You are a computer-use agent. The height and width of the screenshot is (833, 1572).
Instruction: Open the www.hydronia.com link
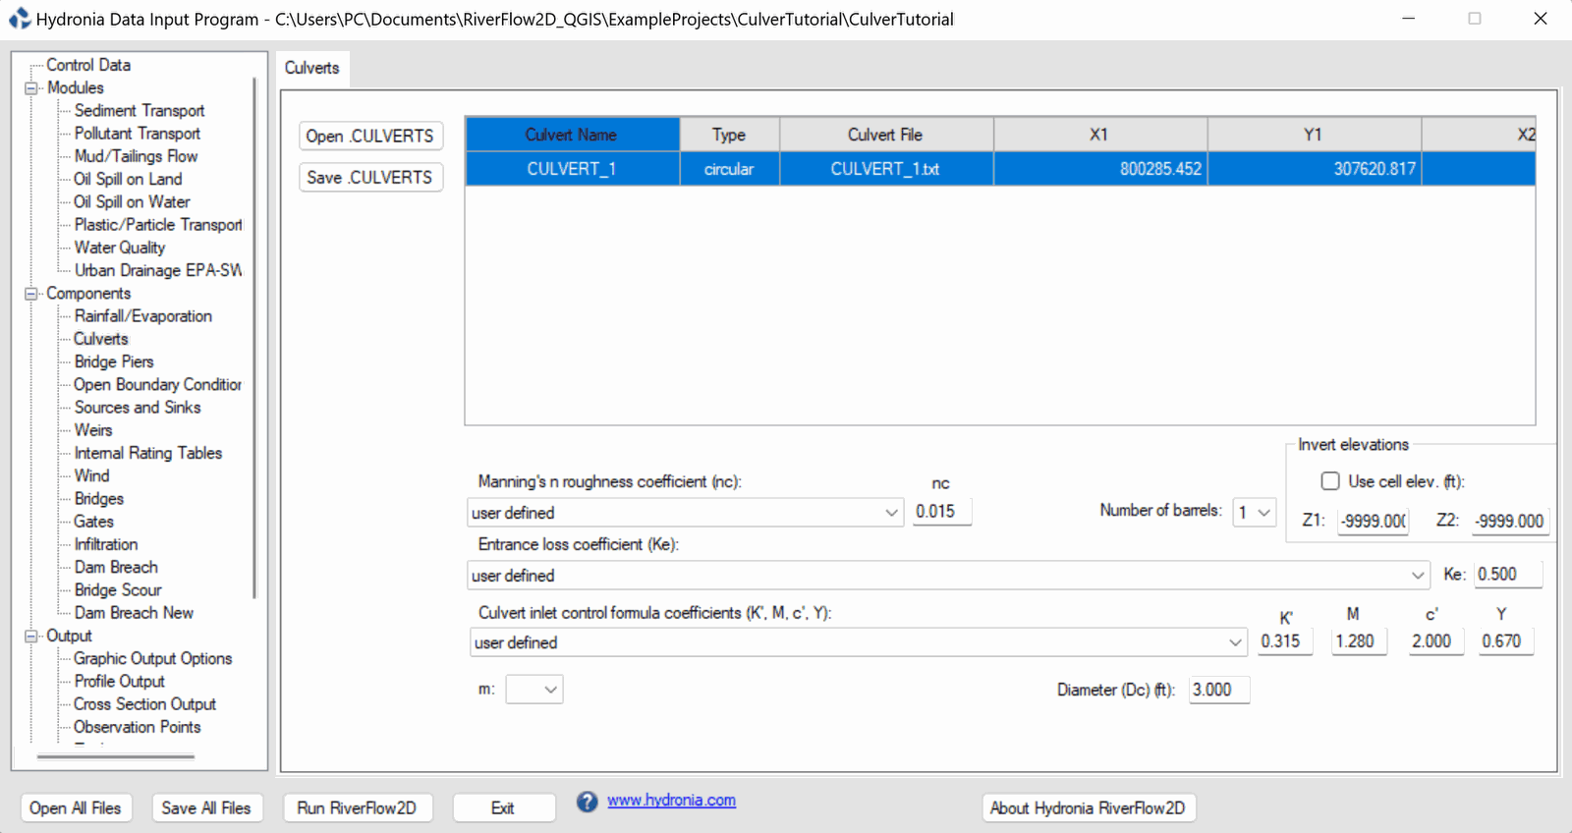coord(671,801)
